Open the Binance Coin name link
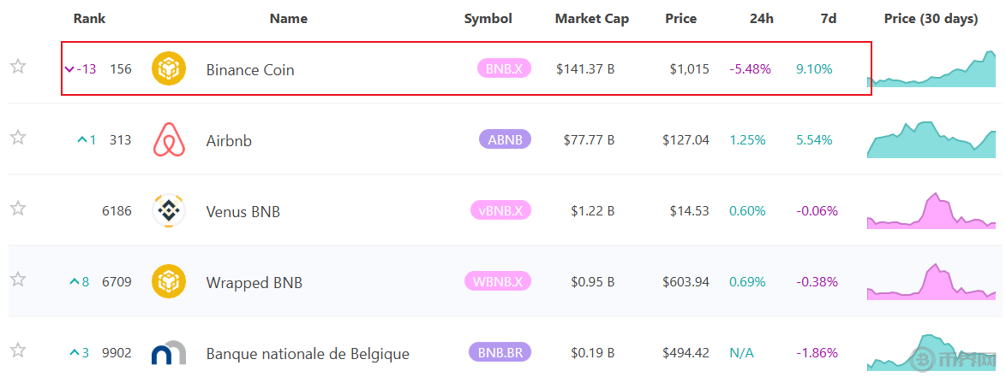Viewport: 1006px width, 383px height. (250, 70)
